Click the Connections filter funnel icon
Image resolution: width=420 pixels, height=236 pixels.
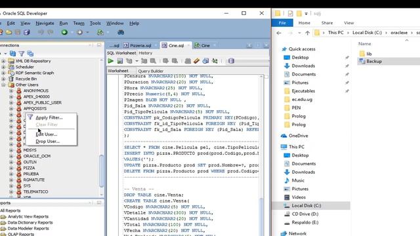click(x=22, y=54)
